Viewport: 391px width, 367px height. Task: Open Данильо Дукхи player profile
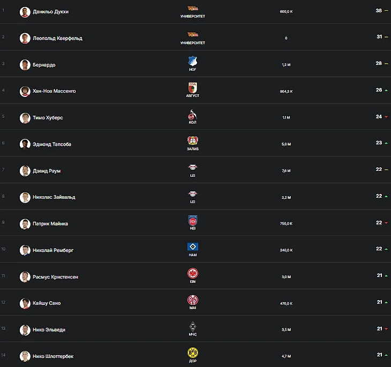pyautogui.click(x=51, y=11)
